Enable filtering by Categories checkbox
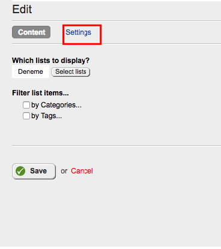This screenshot has width=221, height=249. coord(26,105)
